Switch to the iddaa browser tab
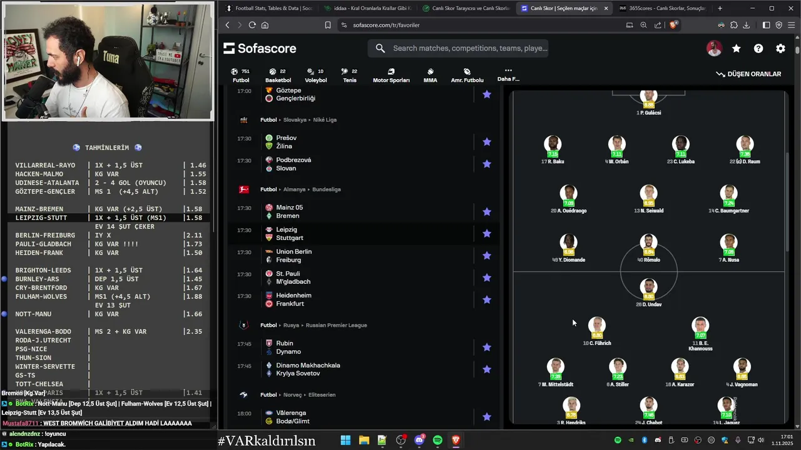This screenshot has width=801, height=450. (x=367, y=8)
